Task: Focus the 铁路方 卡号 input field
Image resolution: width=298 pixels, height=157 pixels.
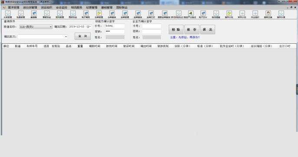Action: (x=115, y=26)
